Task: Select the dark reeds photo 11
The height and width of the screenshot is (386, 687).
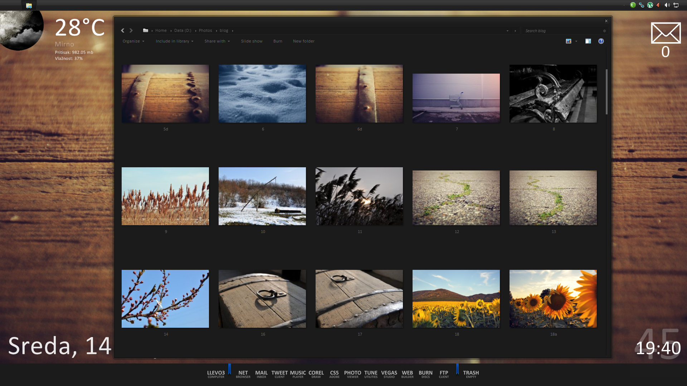Action: [359, 196]
